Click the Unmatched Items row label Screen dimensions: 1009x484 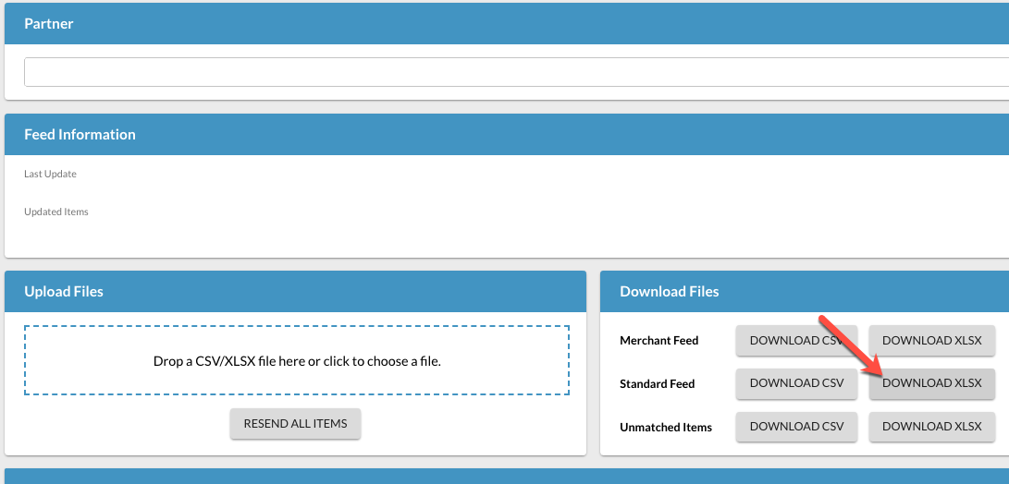(x=666, y=428)
